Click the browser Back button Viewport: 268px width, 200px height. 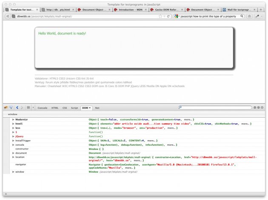(7, 16)
